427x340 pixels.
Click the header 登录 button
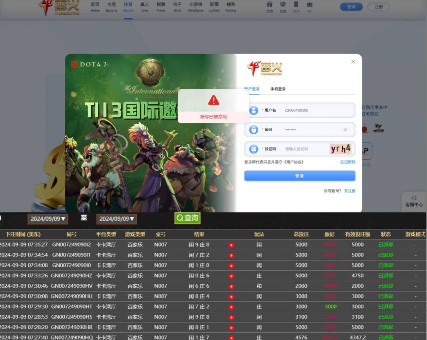tap(351, 7)
